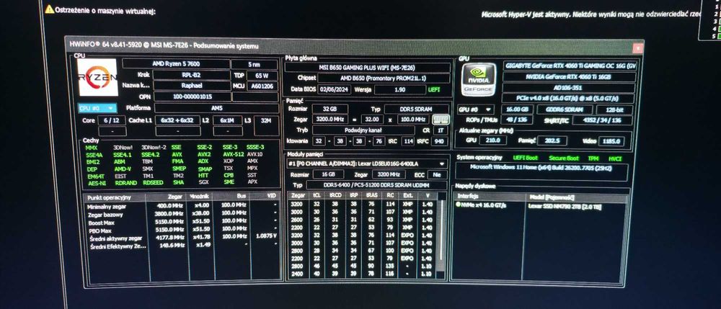Viewport: 721px width, 309px height.
Task: Click the tRFC value 940
Action: point(438,141)
